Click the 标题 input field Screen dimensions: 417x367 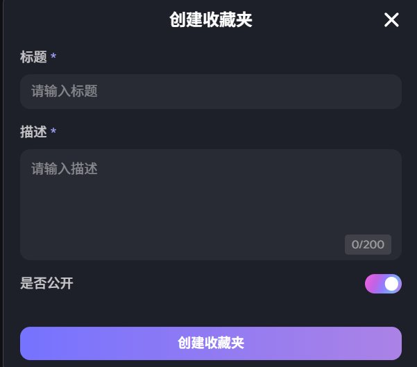[211, 92]
